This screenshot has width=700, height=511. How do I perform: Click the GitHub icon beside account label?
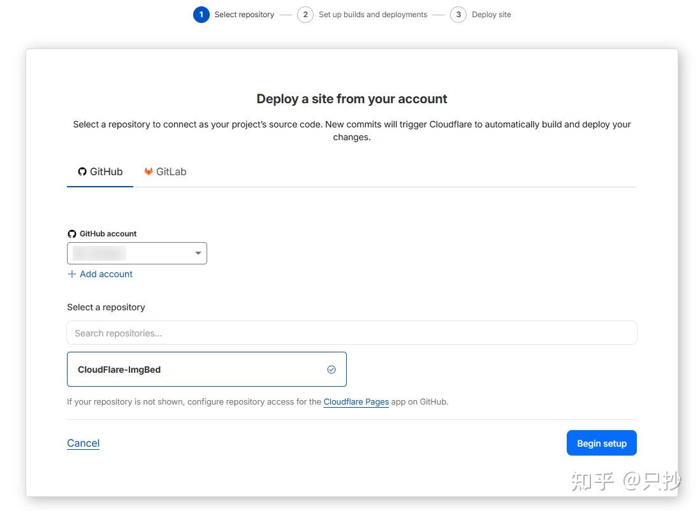coord(72,234)
